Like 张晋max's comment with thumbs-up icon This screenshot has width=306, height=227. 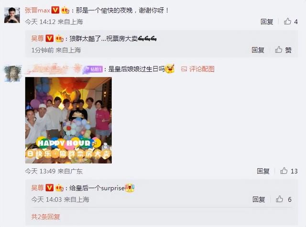[287, 21]
